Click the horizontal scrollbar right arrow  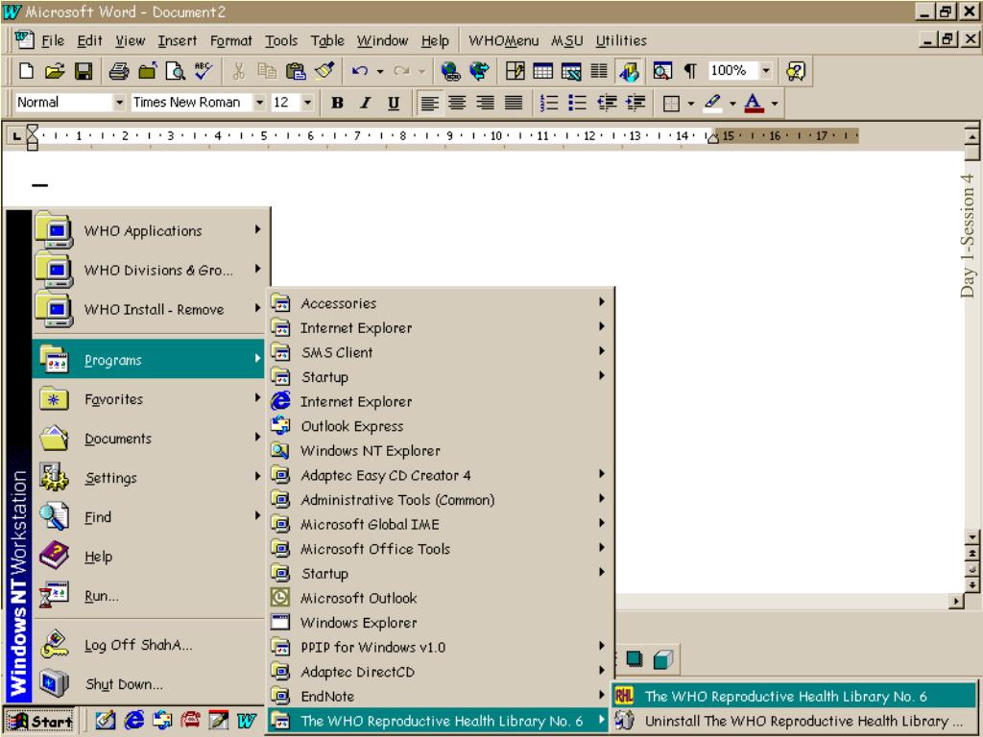(957, 602)
